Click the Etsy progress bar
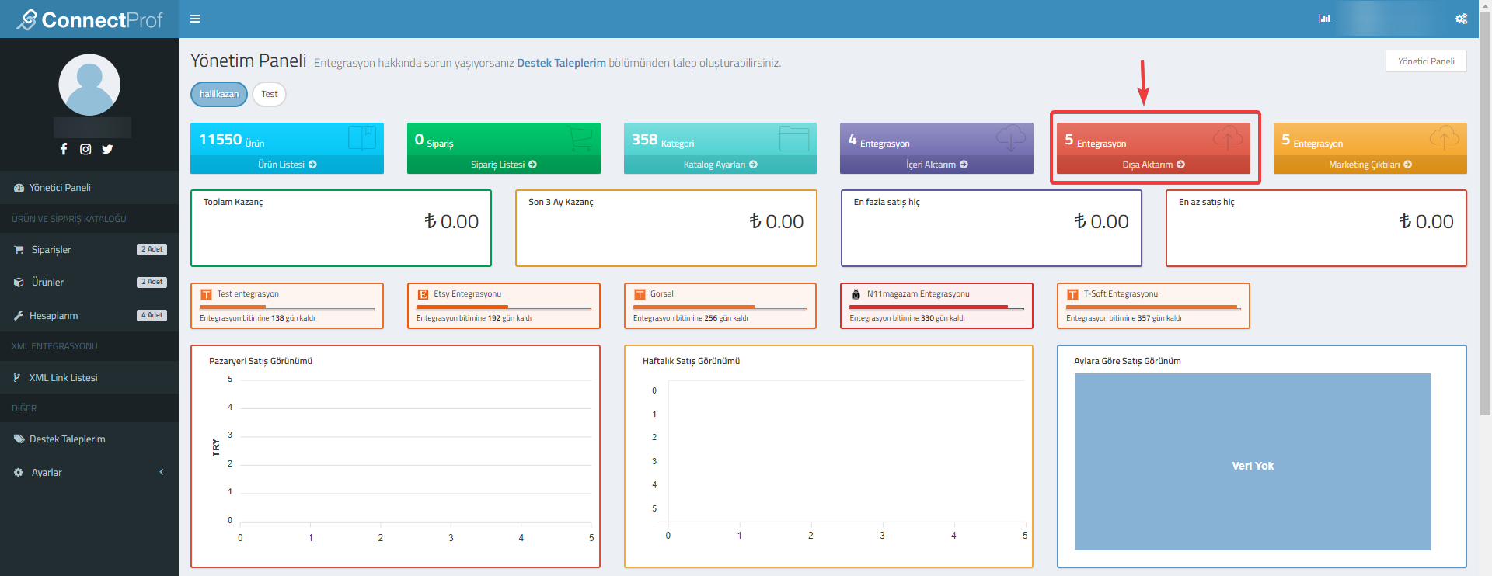Viewport: 1492px width, 576px height. [504, 307]
